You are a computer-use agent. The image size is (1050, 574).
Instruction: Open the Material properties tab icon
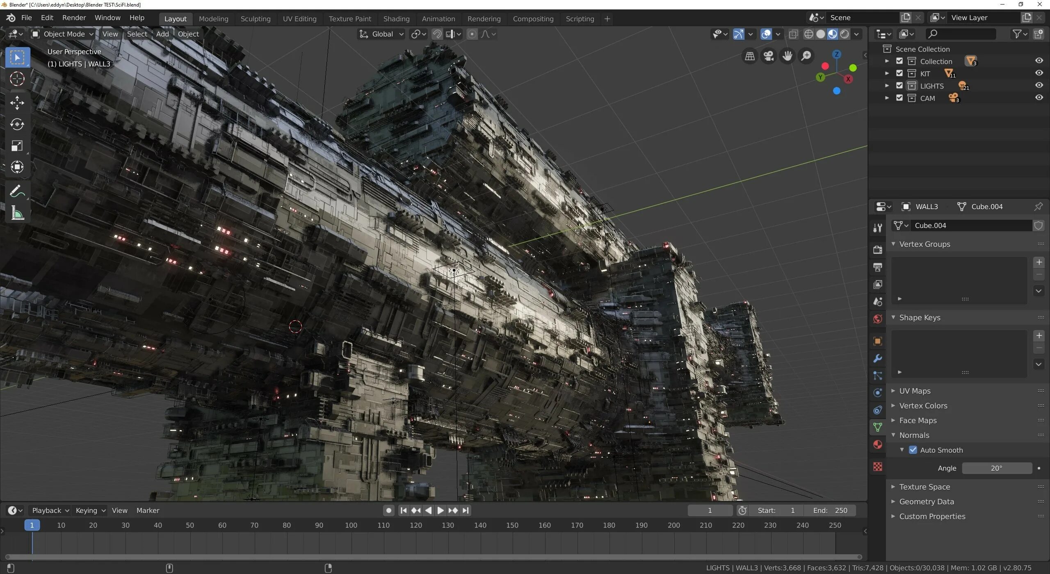click(877, 445)
